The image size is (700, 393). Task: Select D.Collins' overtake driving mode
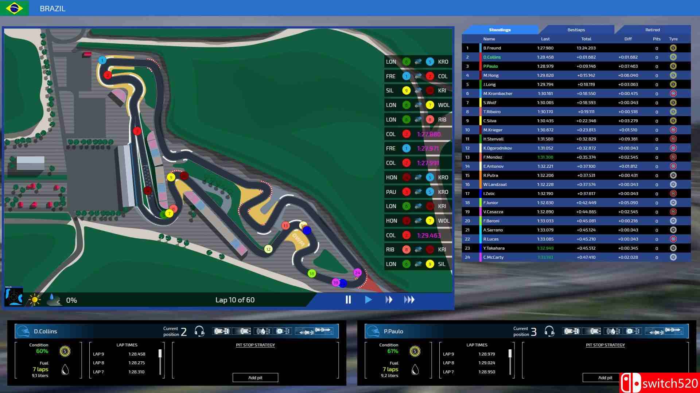point(324,330)
